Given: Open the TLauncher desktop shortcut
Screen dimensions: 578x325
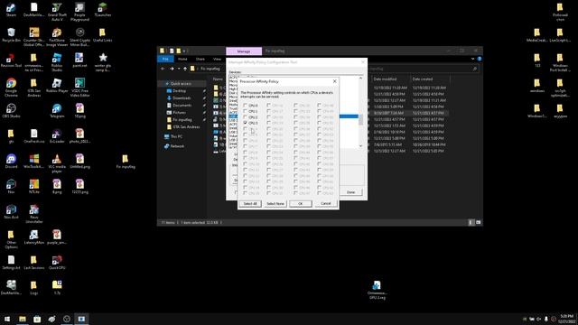Looking at the screenshot, I should [102, 10].
